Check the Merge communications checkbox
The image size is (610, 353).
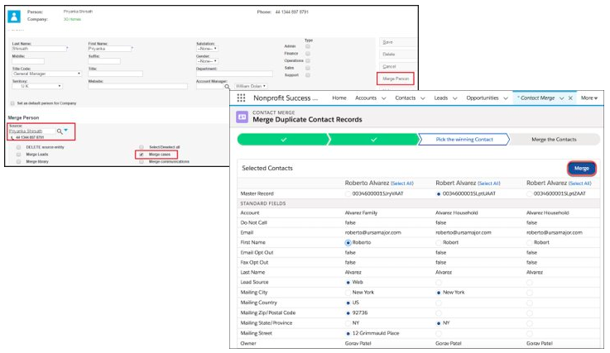(142, 161)
